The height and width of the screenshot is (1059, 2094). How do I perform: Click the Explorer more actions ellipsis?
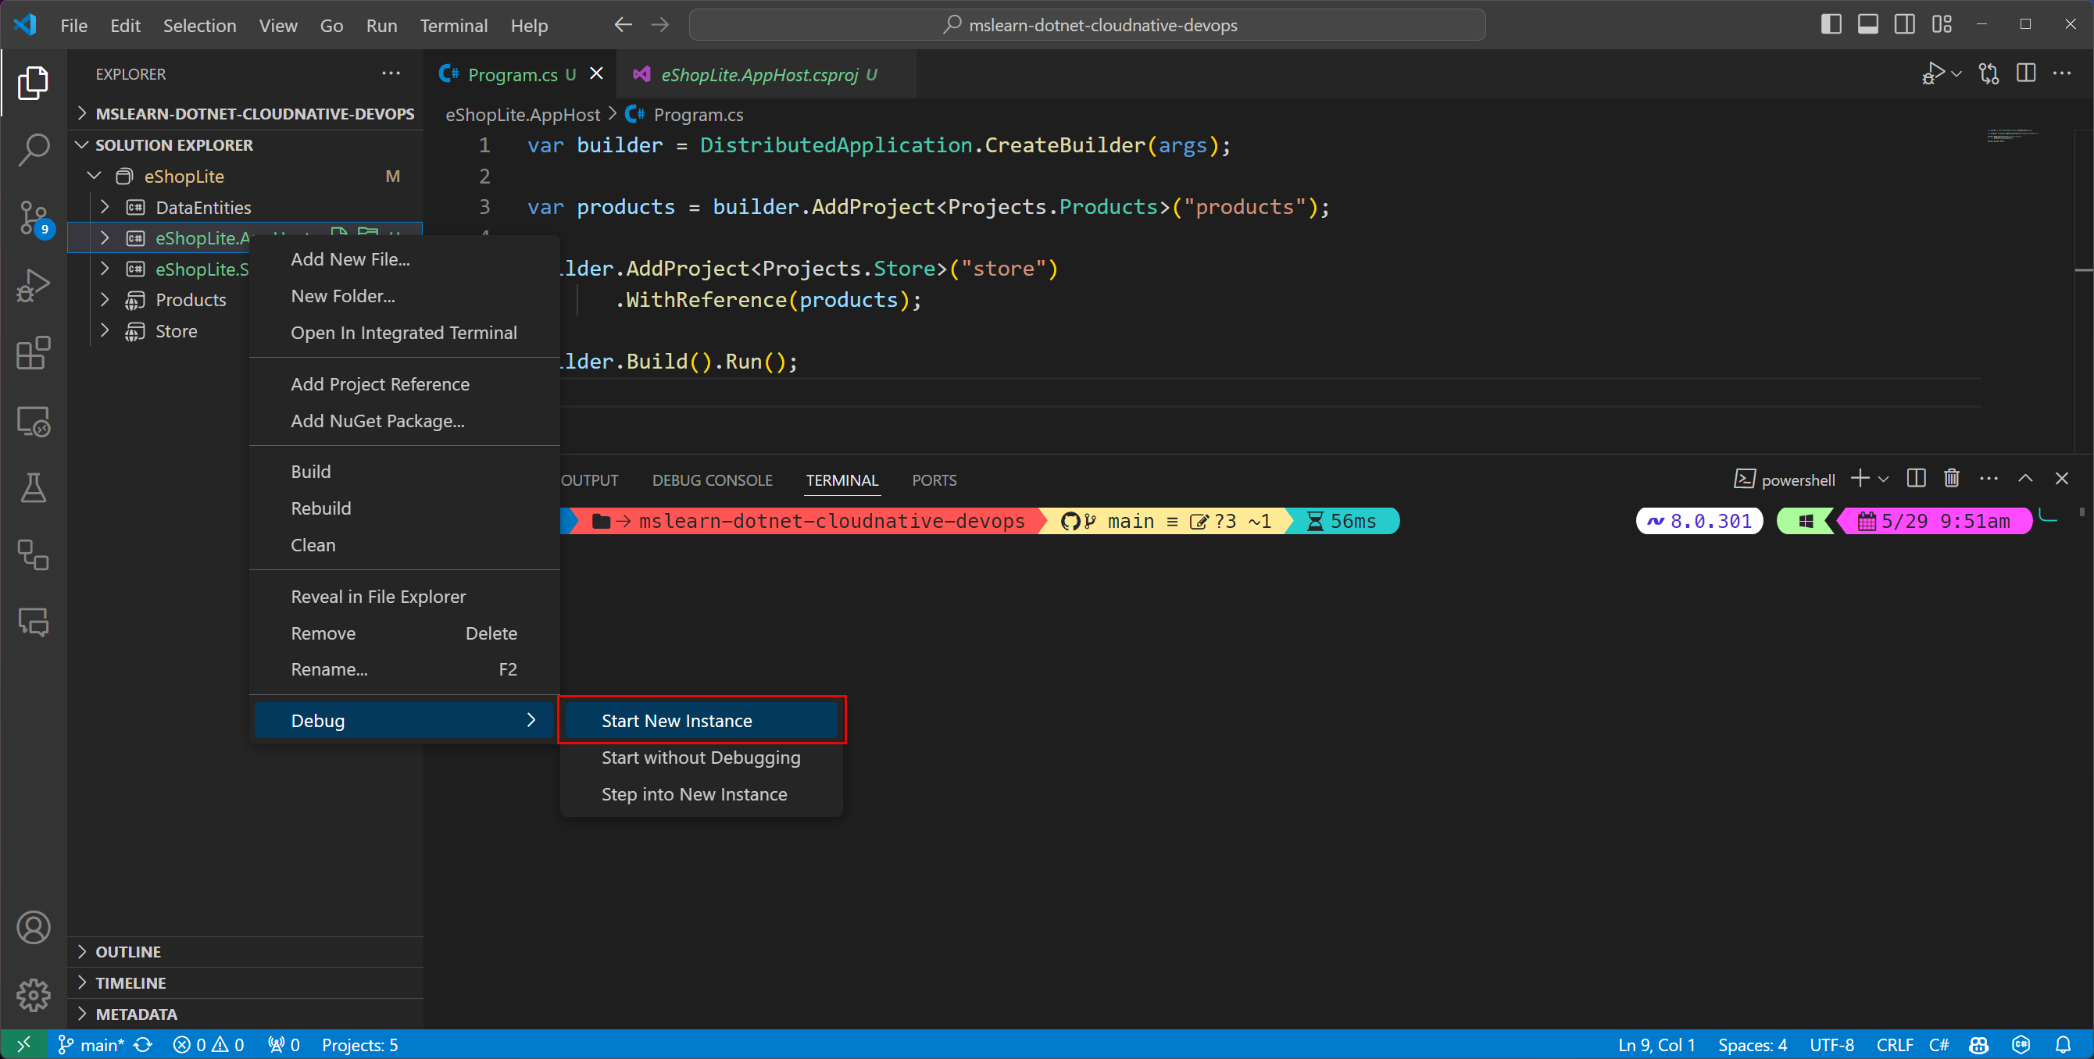[391, 73]
